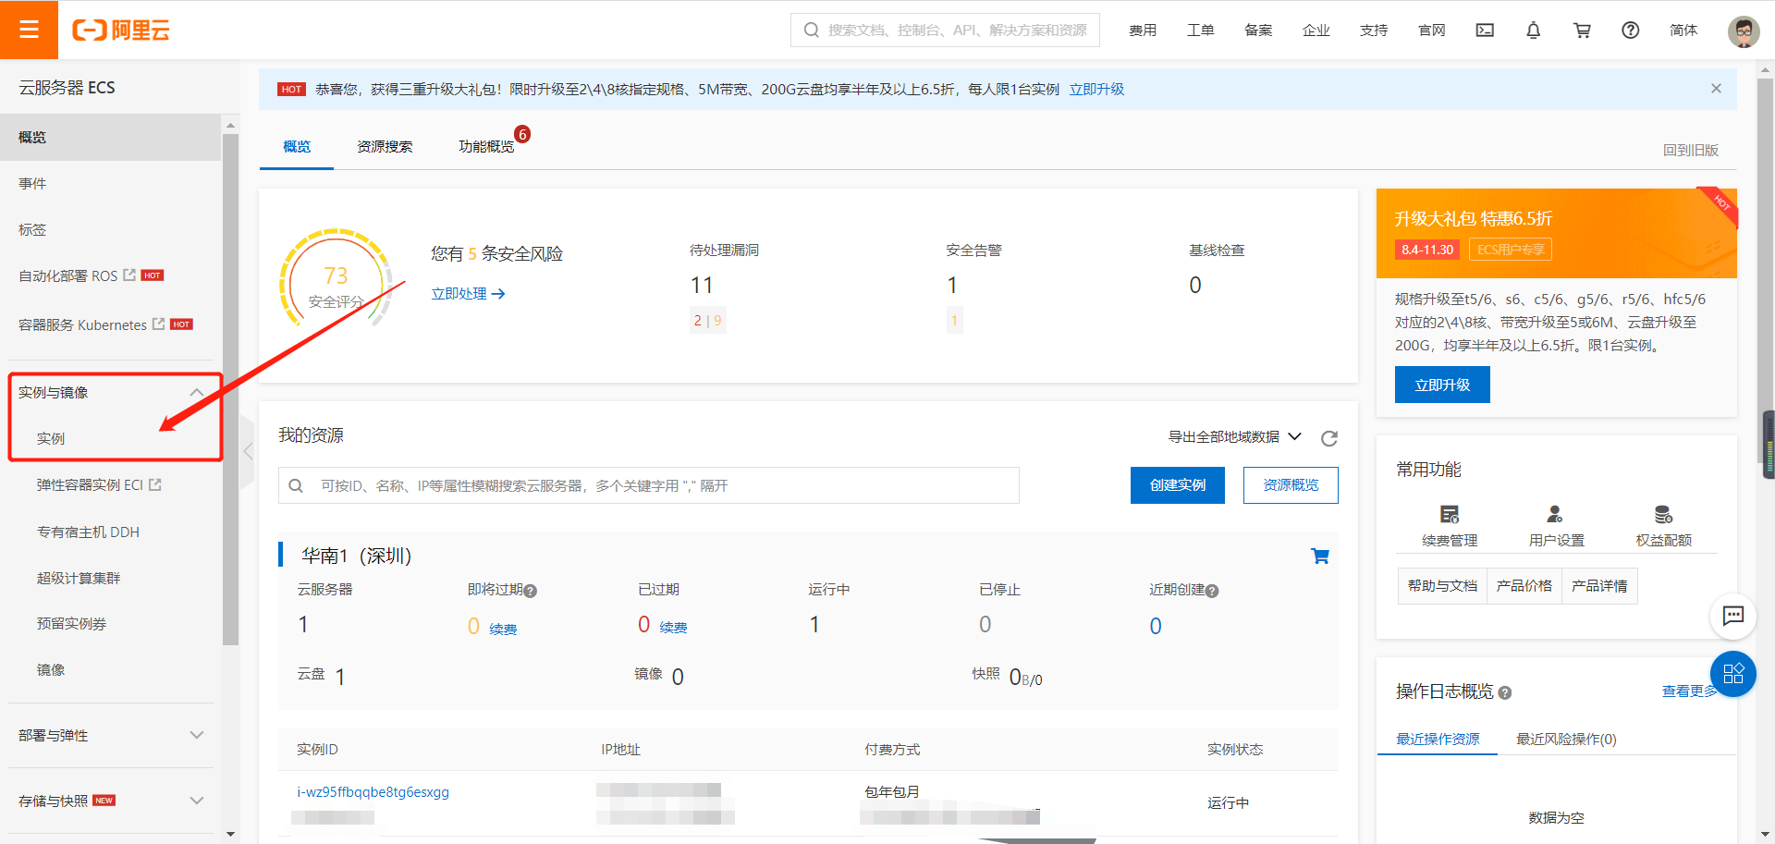The height and width of the screenshot is (844, 1775).
Task: Open 用户设置 shortcut icon
Action: coord(1556,514)
